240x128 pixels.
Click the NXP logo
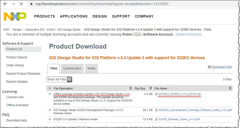coord(15,16)
